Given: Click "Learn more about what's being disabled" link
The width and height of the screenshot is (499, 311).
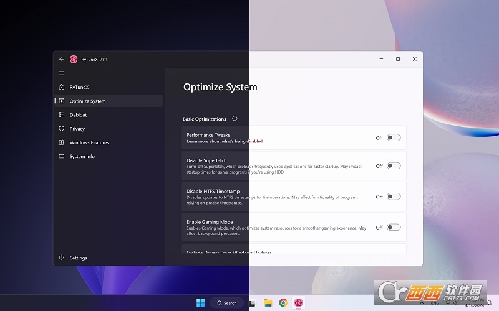Looking at the screenshot, I should click(x=225, y=141).
